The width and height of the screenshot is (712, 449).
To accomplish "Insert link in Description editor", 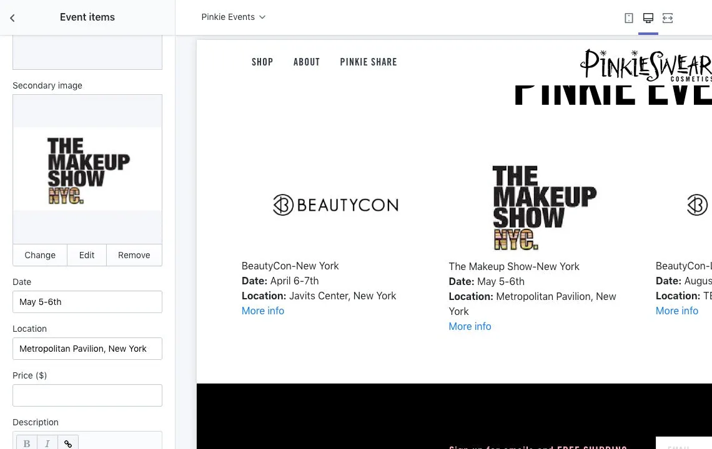I will click(x=68, y=443).
